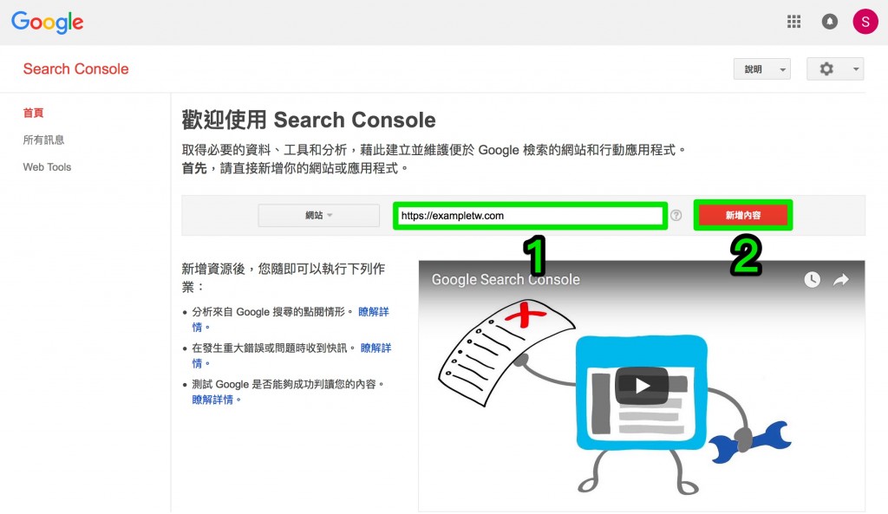This screenshot has width=888, height=514.
Task: Click the Watch later clock icon on video
Action: coord(812,280)
